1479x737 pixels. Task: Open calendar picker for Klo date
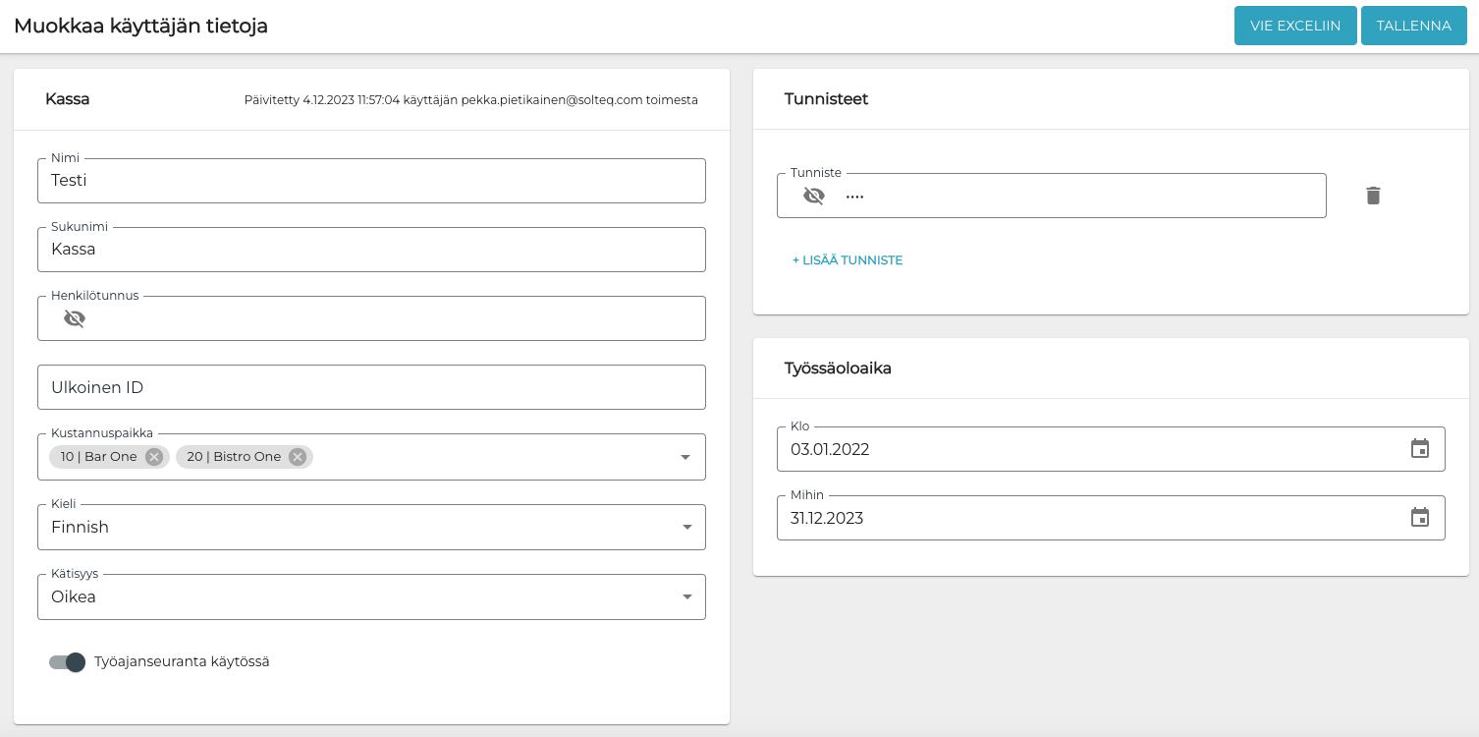click(1419, 449)
